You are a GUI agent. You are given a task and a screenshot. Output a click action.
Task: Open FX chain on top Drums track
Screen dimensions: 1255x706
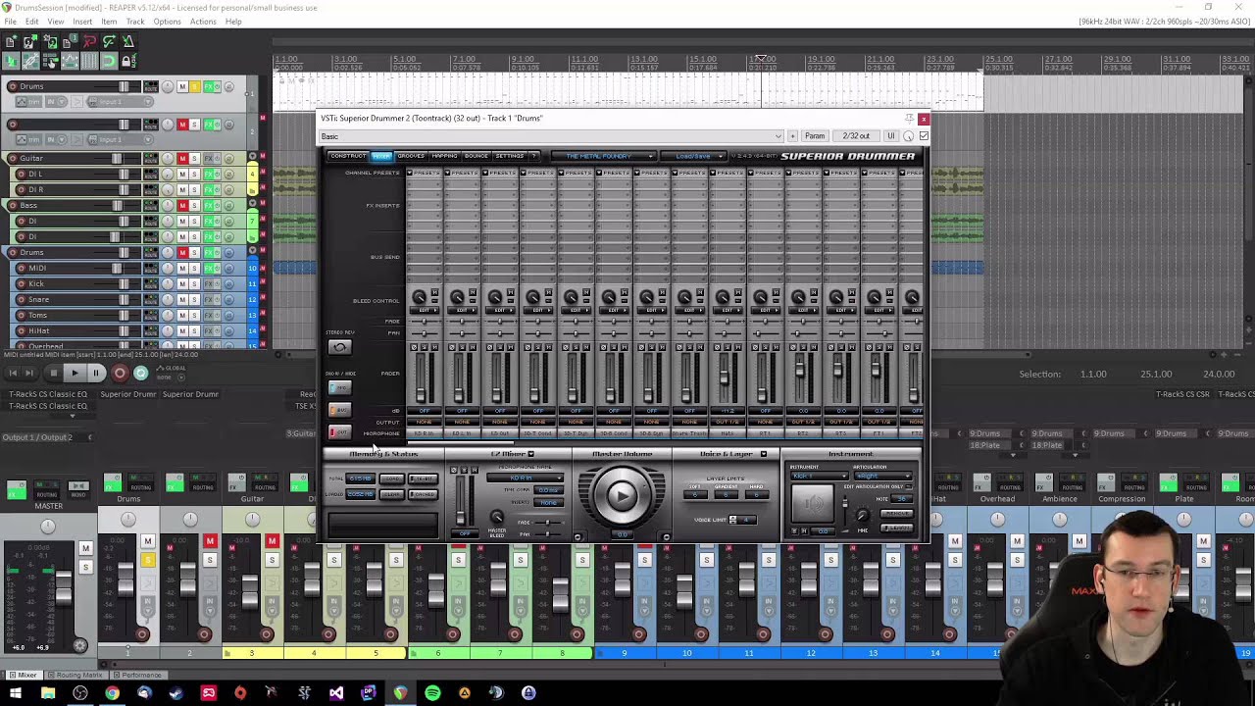(209, 87)
